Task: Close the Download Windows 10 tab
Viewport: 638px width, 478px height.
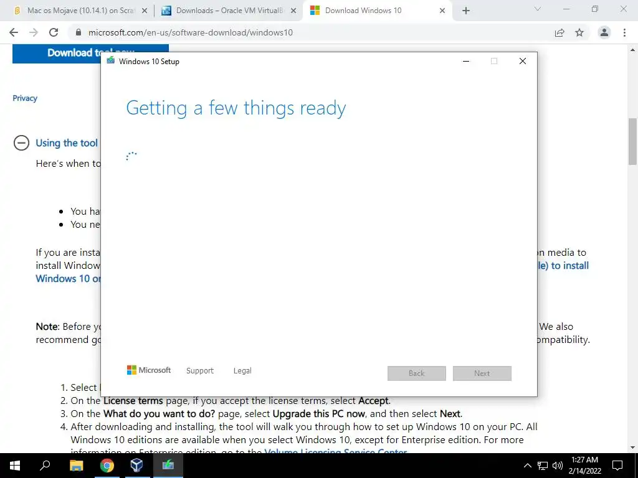Action: point(442,11)
